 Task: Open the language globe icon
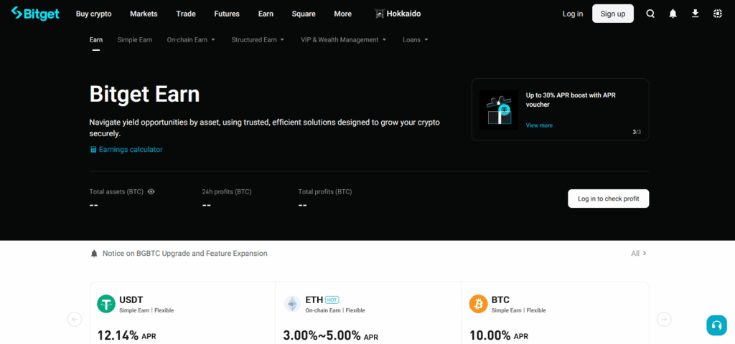click(x=718, y=14)
